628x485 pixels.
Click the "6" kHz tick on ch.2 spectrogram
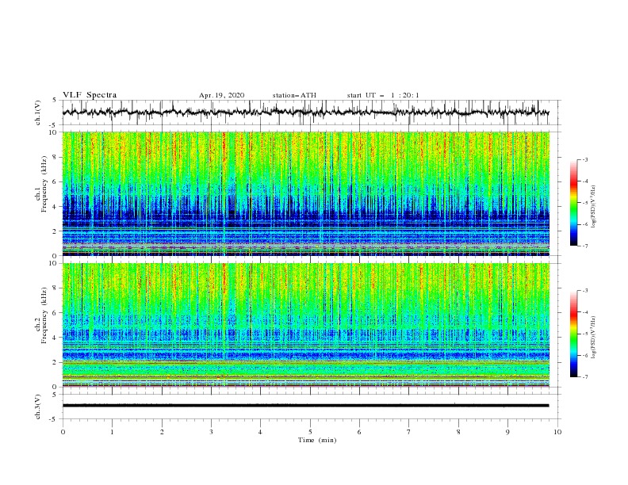tap(56, 313)
